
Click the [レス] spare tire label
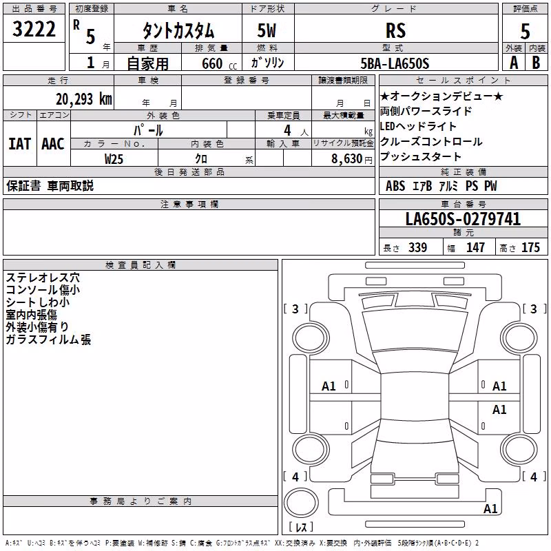tap(301, 526)
